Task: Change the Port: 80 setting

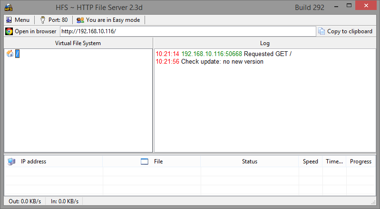Action: pyautogui.click(x=54, y=20)
